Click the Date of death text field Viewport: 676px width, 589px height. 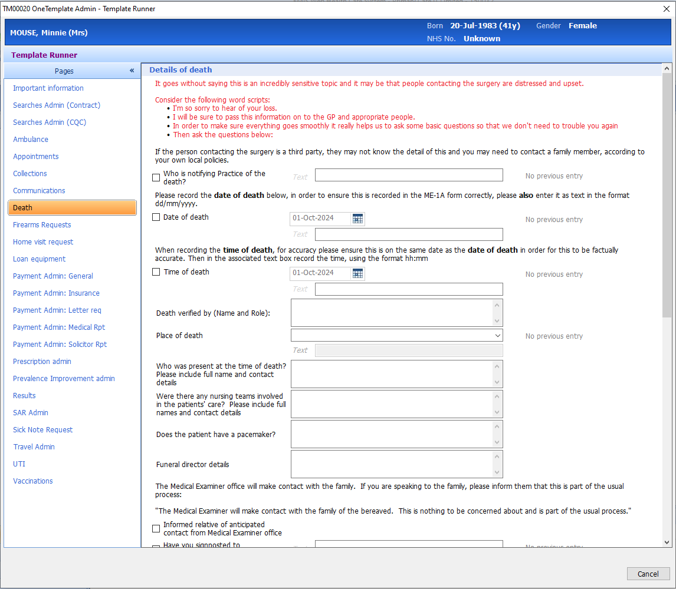pyautogui.click(x=409, y=234)
